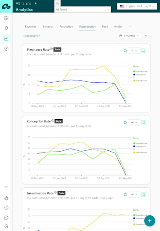Toggle Demo Farm C in Conception Rate legend
The width and height of the screenshot is (160, 231).
[140, 152]
